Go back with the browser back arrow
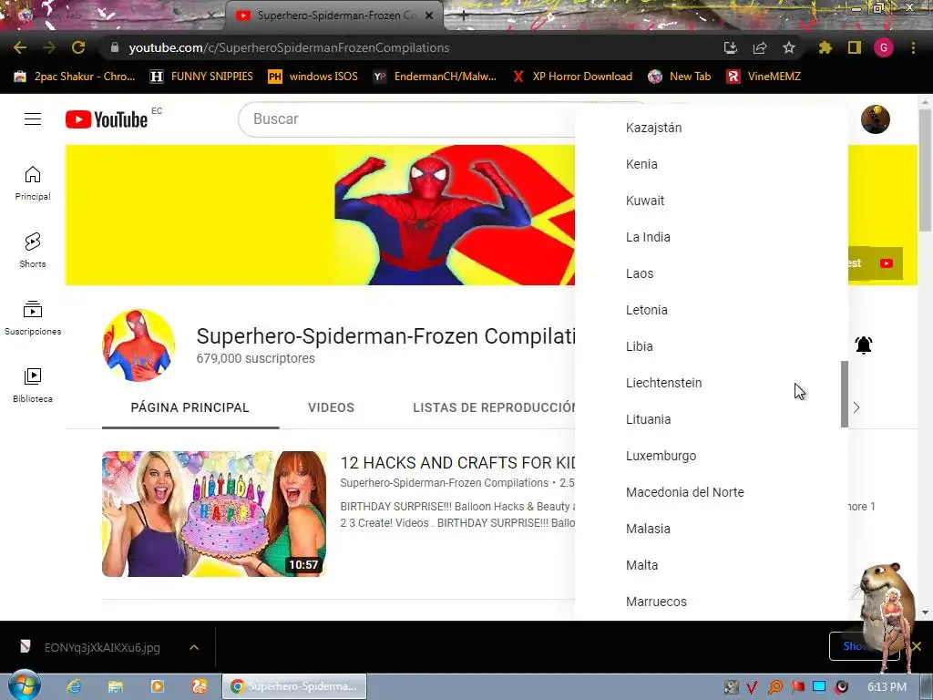933x700 pixels. point(20,47)
